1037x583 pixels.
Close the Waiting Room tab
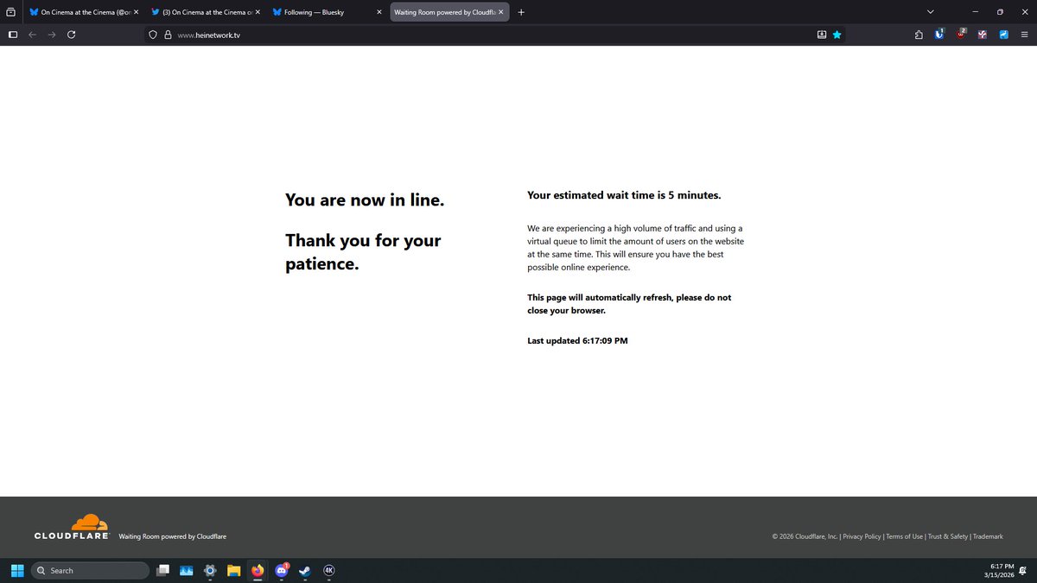click(x=500, y=12)
